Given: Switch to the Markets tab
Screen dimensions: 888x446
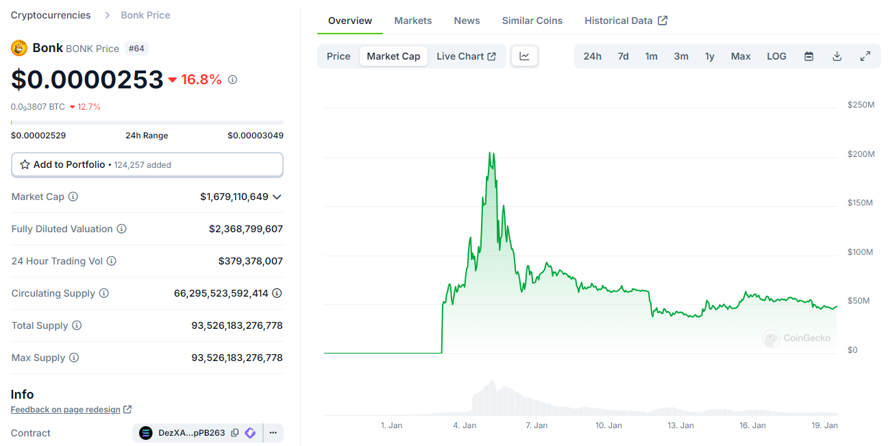Looking at the screenshot, I should pos(413,21).
